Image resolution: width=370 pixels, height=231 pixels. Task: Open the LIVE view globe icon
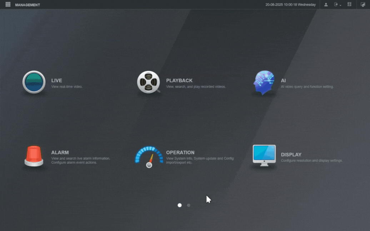pyautogui.click(x=34, y=82)
